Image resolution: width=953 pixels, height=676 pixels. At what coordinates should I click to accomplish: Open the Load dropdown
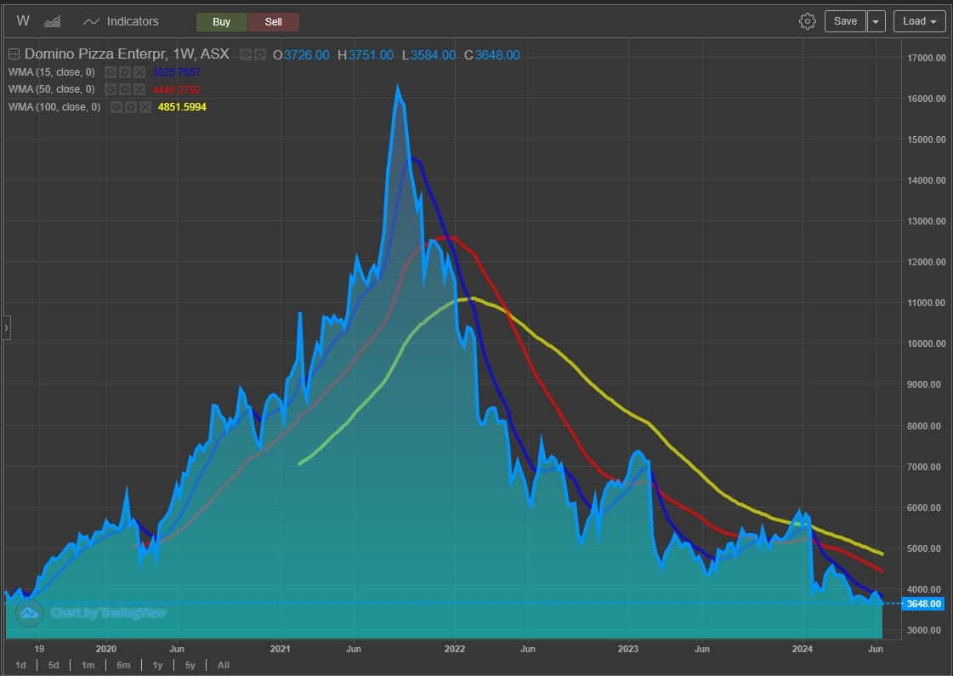[920, 21]
